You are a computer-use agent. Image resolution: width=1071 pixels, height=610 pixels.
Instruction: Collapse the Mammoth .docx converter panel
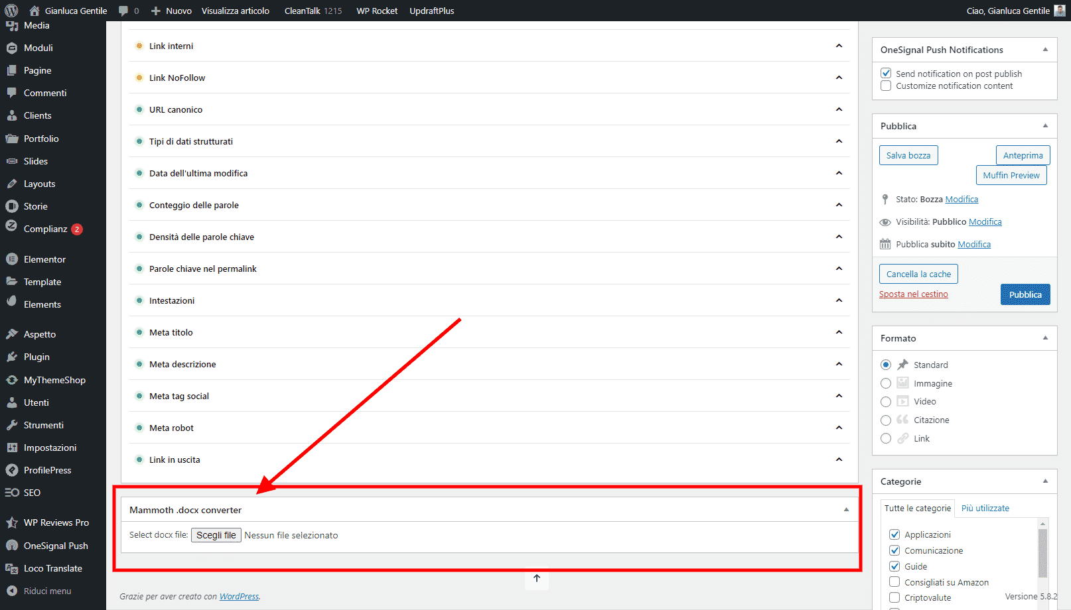[x=846, y=510]
